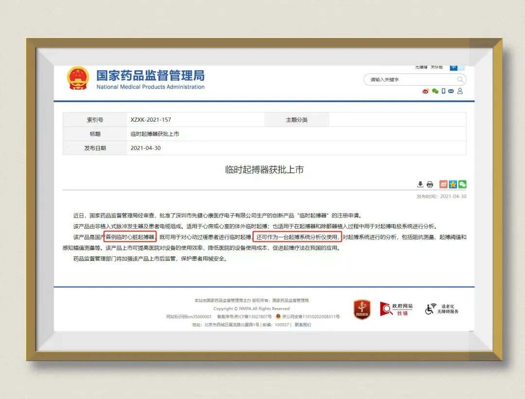Viewport: 525px width, 399px height.
Task: Print the article with the printer icon
Action: click(430, 184)
